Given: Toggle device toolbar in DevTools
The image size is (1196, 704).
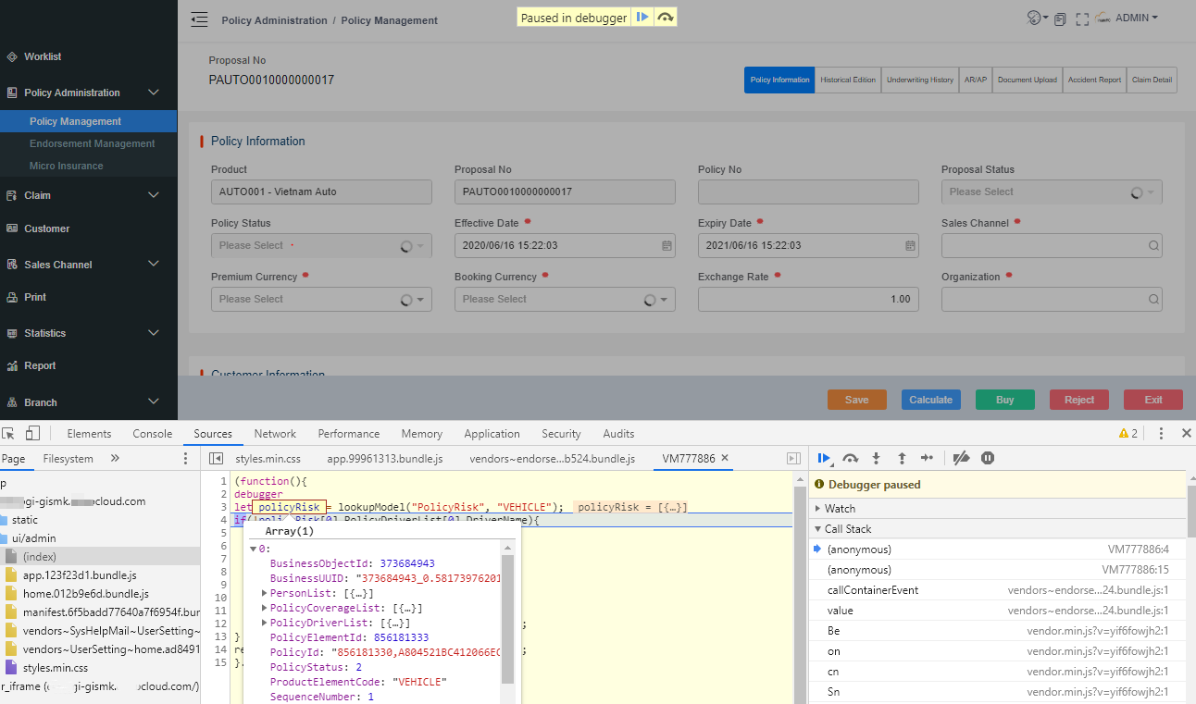Looking at the screenshot, I should (32, 433).
